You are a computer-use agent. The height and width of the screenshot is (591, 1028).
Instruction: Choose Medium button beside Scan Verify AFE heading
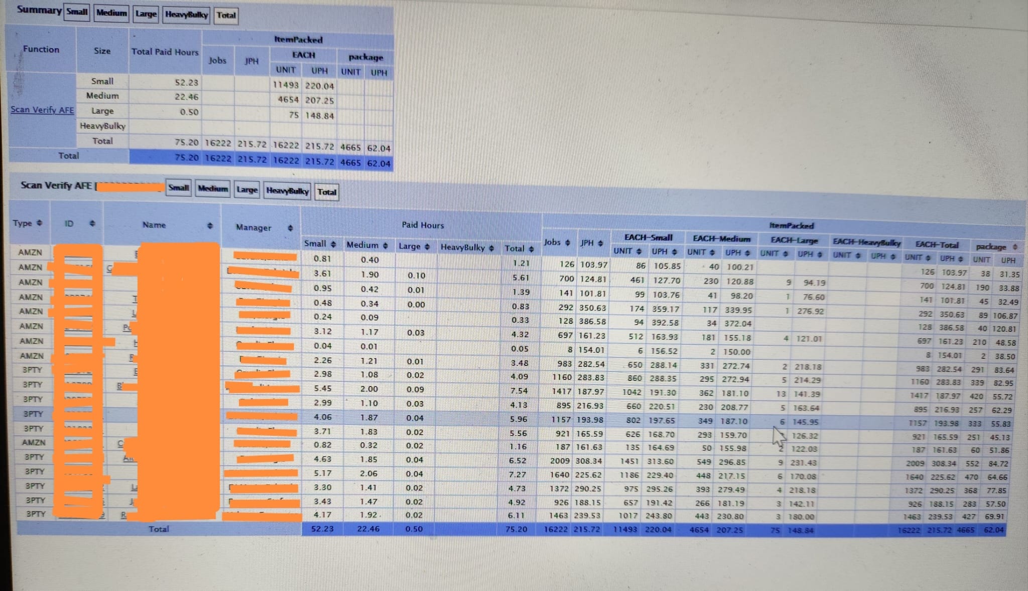click(x=213, y=189)
